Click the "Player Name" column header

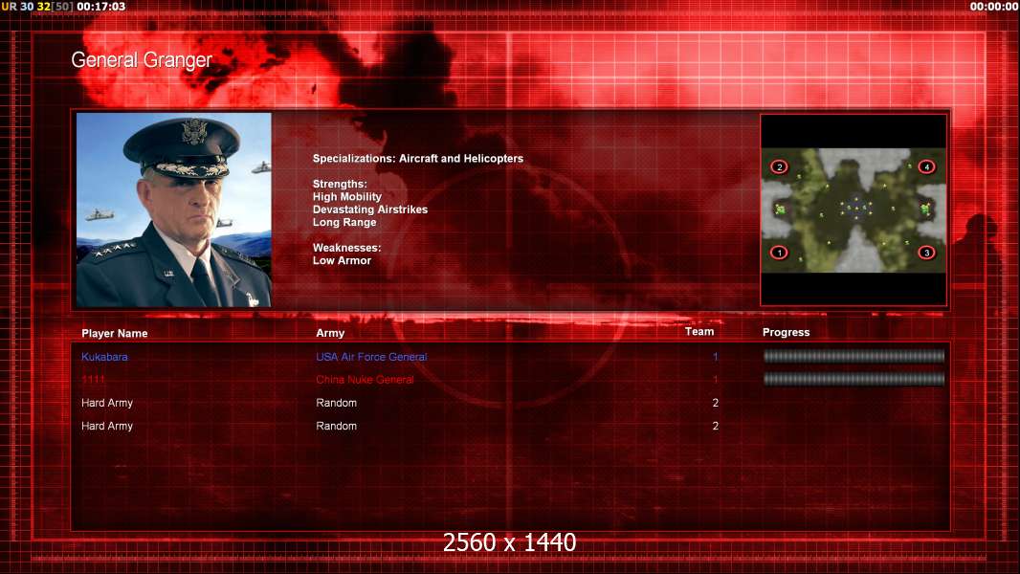click(115, 334)
